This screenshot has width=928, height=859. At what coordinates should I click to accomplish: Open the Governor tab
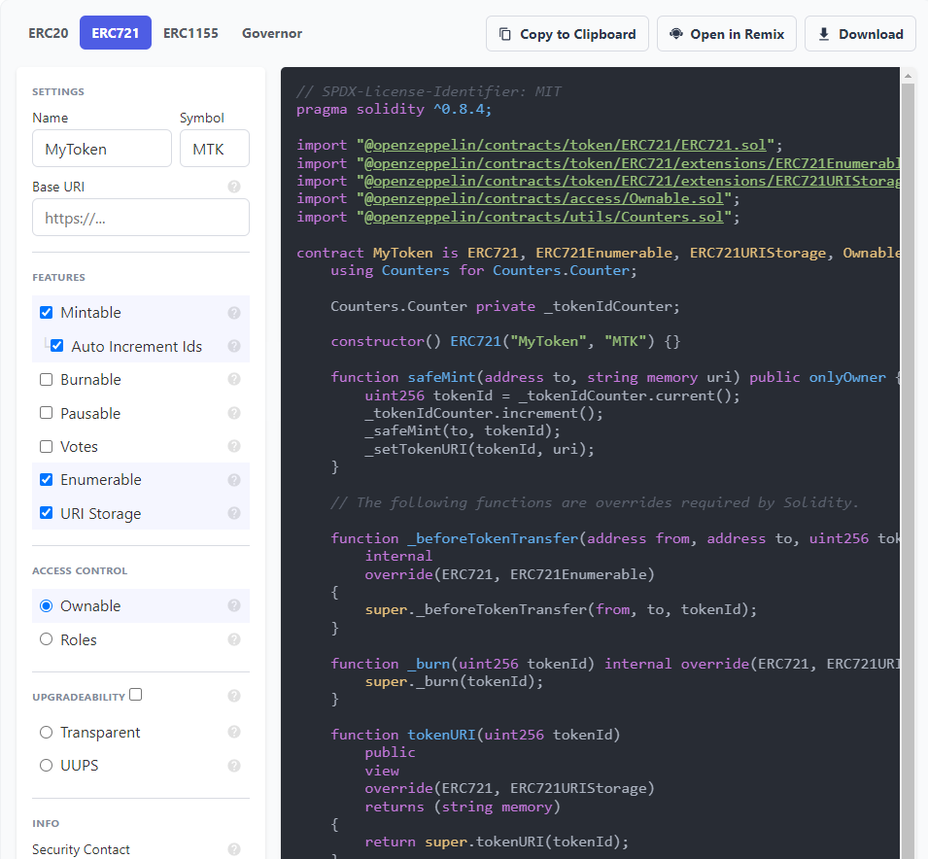tap(271, 33)
